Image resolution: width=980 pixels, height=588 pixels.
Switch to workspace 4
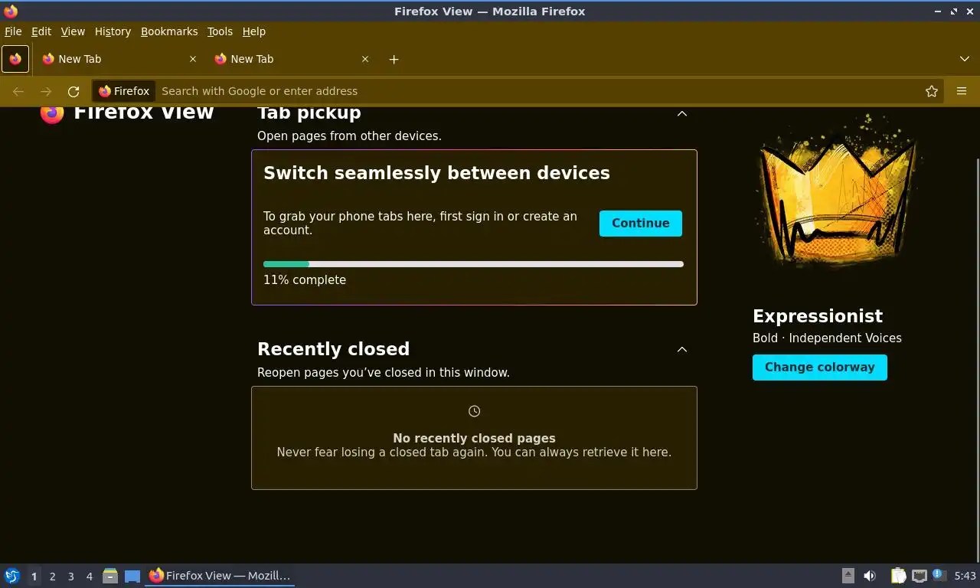[x=89, y=577]
